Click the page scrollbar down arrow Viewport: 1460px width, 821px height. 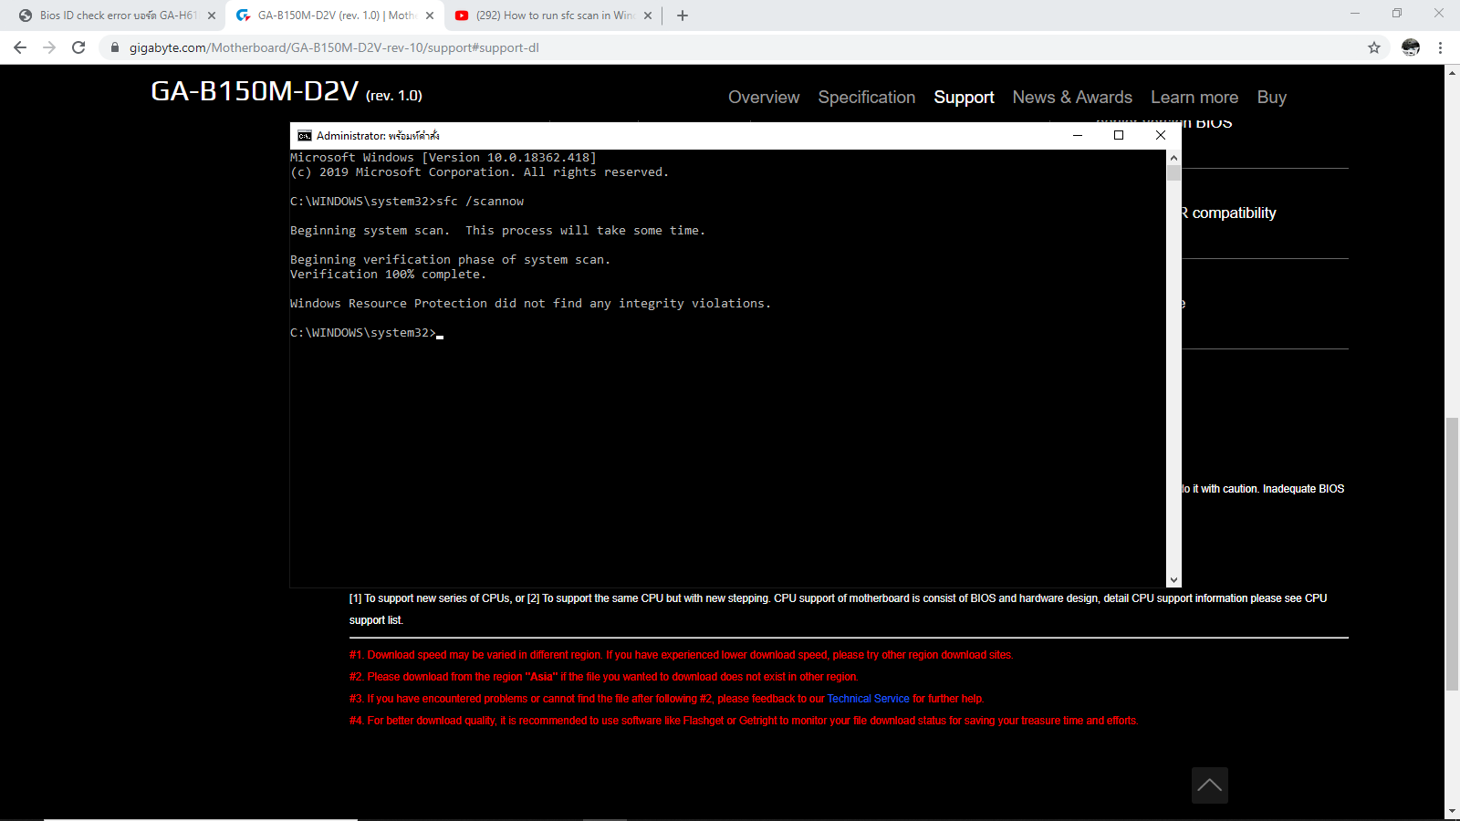click(1452, 811)
